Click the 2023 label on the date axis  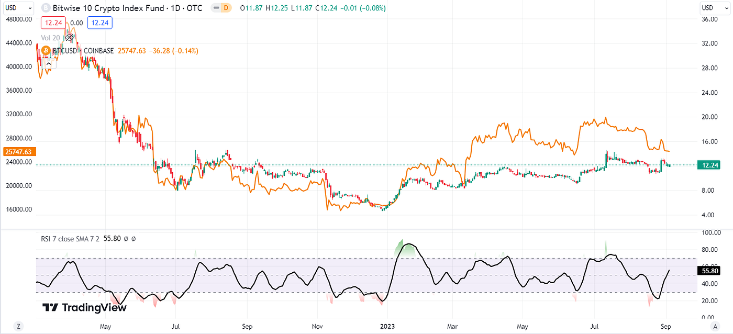[387, 326]
